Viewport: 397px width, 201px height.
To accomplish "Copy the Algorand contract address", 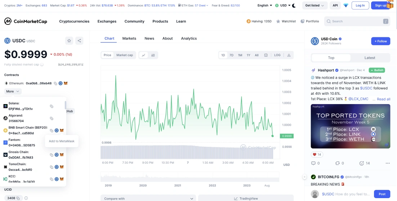I will pos(52,118).
